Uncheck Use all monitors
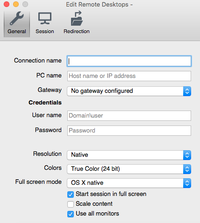Screen dimensions: 200x223 (x=71, y=214)
